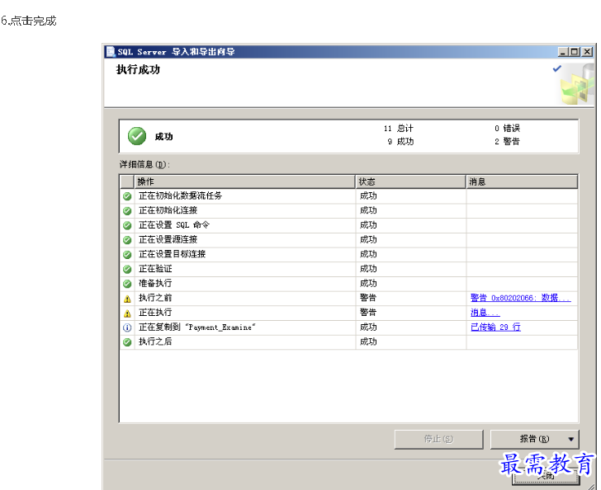
Task: Click the 状态 column header
Action: [410, 181]
